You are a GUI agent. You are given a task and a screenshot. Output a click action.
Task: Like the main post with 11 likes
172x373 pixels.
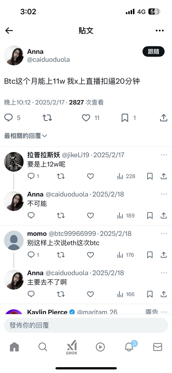(86, 118)
